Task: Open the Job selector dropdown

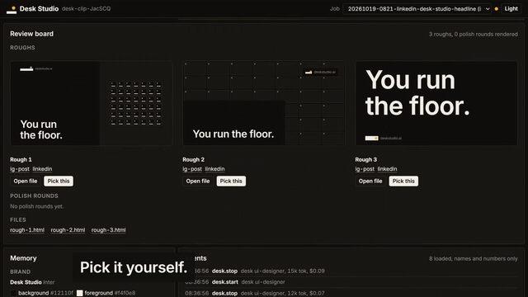Action: 417,9
